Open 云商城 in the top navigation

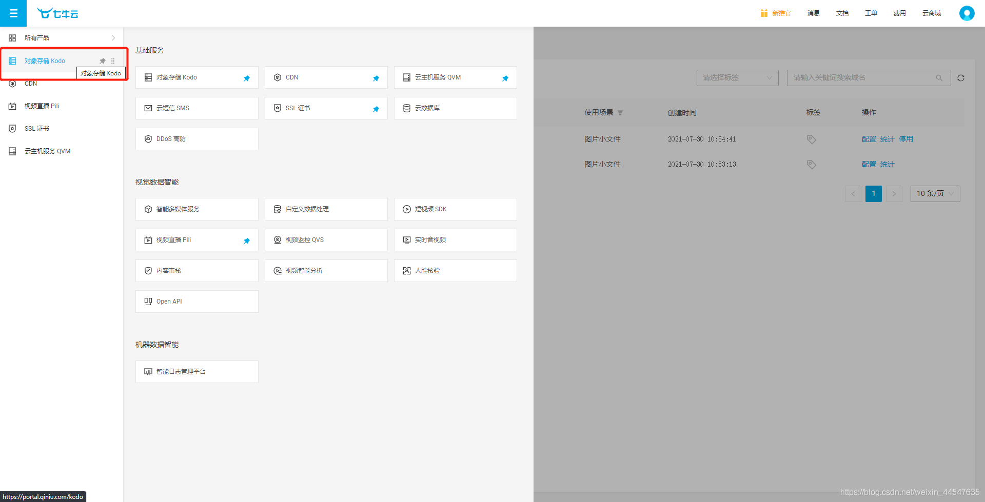(x=932, y=13)
